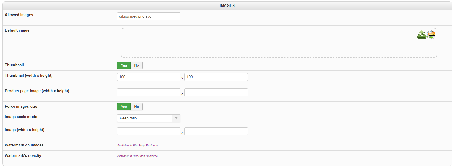Open the image gallery picker icon
453x168 pixels.
pos(431,34)
